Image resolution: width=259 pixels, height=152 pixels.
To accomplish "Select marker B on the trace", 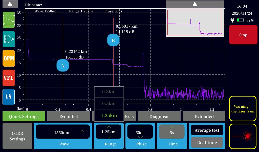I will [x=113, y=40].
